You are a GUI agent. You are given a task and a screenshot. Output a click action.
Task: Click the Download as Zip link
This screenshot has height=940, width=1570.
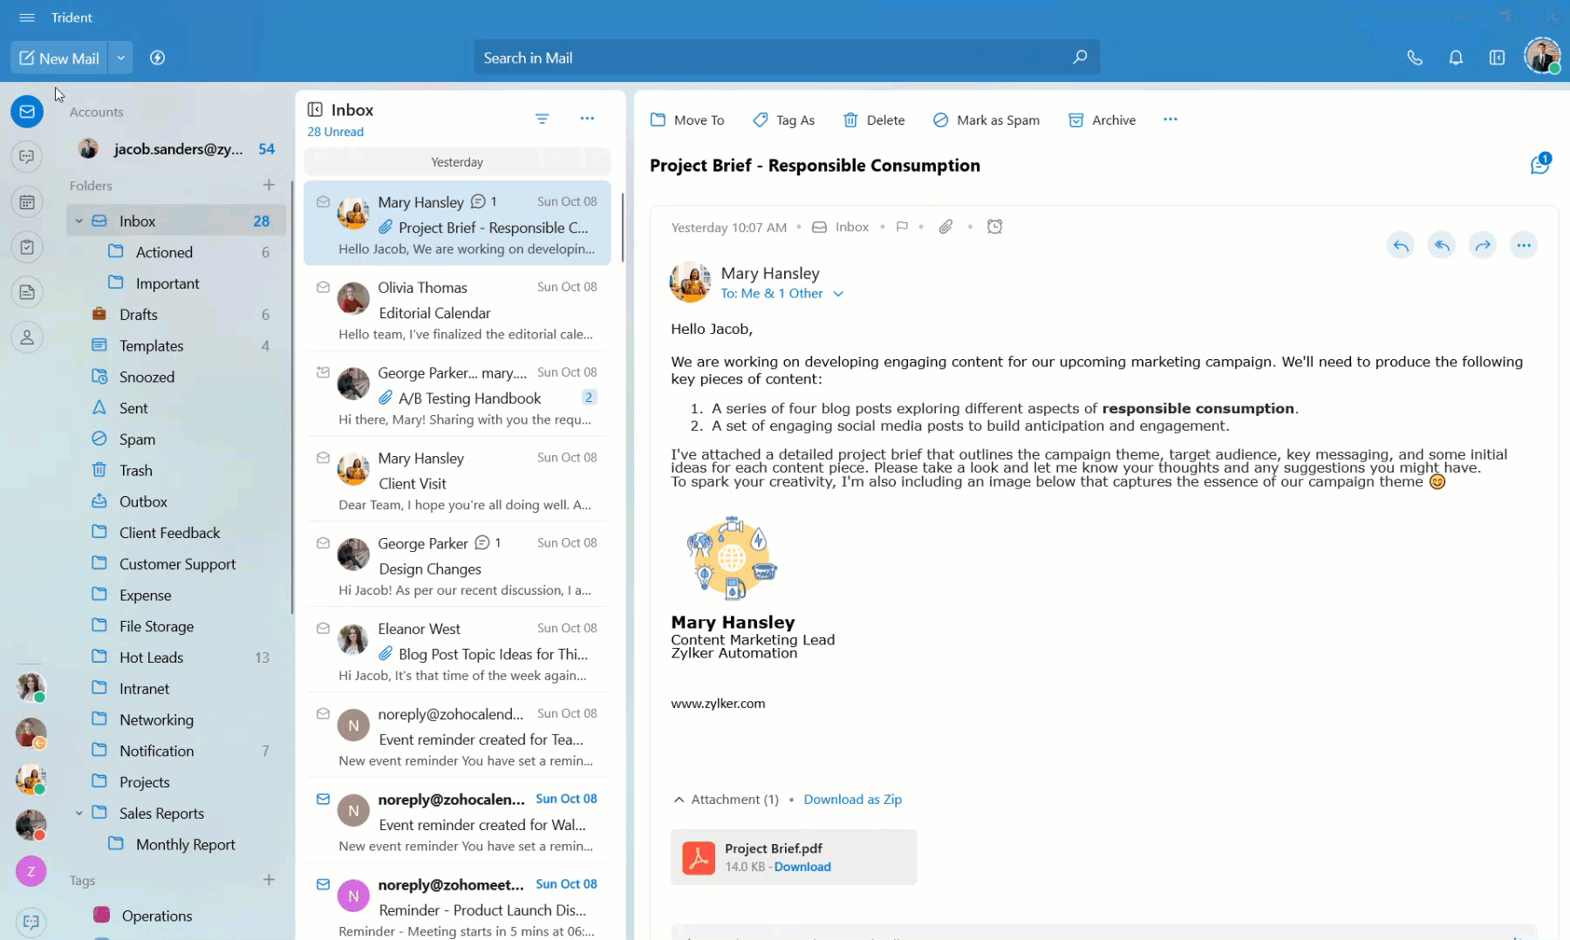(853, 800)
